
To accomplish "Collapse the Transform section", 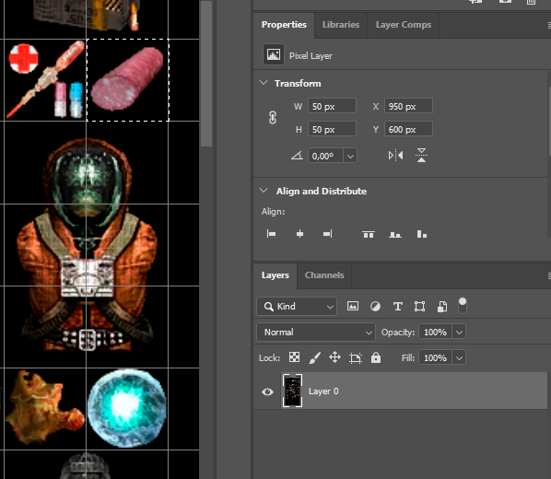I will point(264,83).
